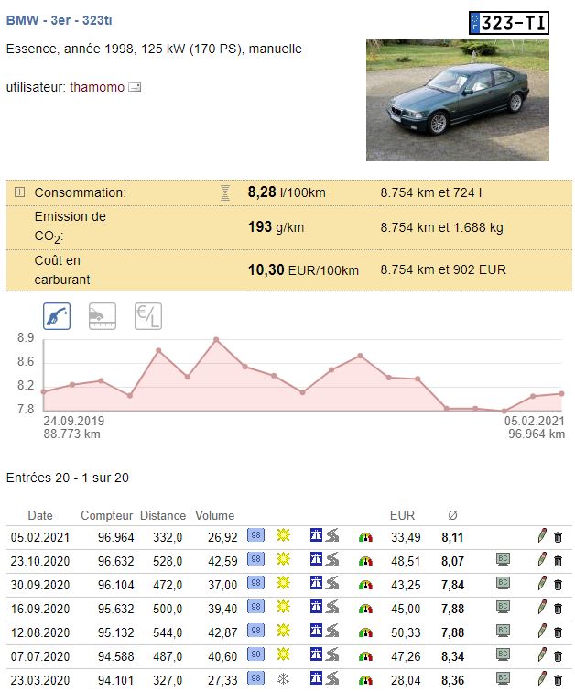Edit the 16.09.2020 entry
575x692 pixels.
(542, 608)
